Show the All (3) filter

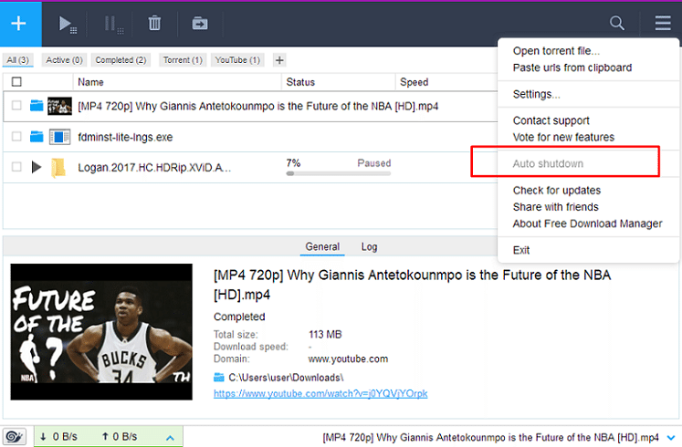[18, 60]
